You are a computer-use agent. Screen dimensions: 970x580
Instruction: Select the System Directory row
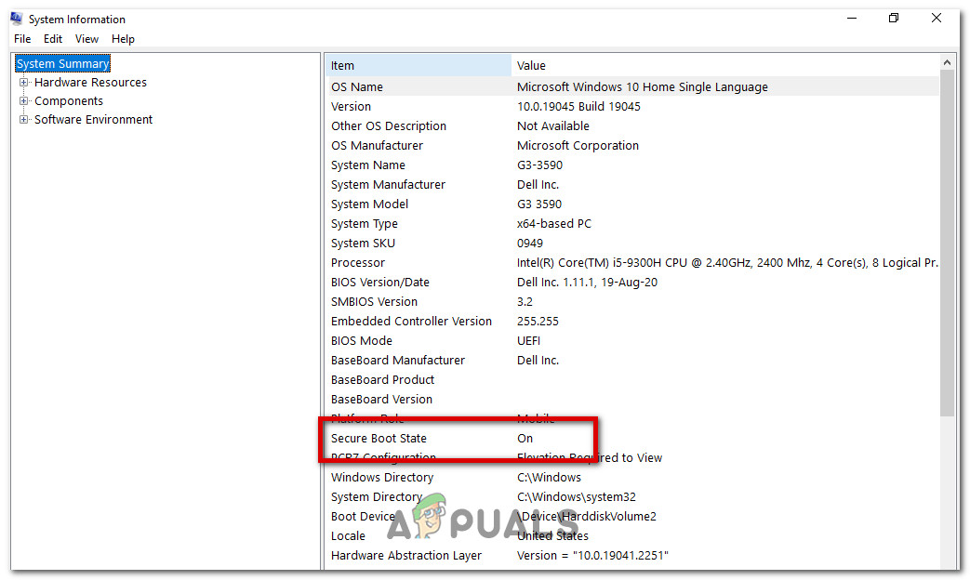tap(632, 497)
